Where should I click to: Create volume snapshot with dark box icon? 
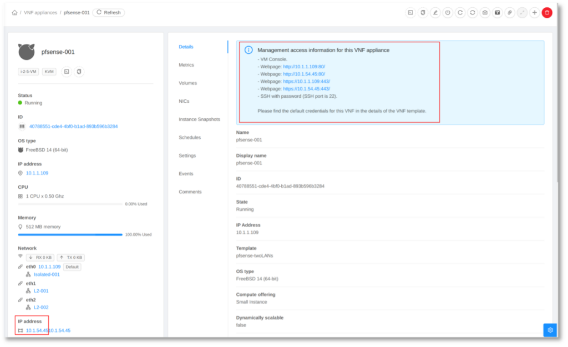click(x=498, y=13)
